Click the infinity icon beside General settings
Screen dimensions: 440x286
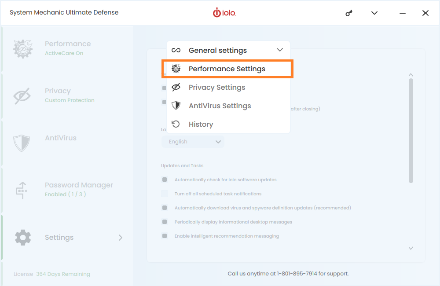click(x=176, y=50)
